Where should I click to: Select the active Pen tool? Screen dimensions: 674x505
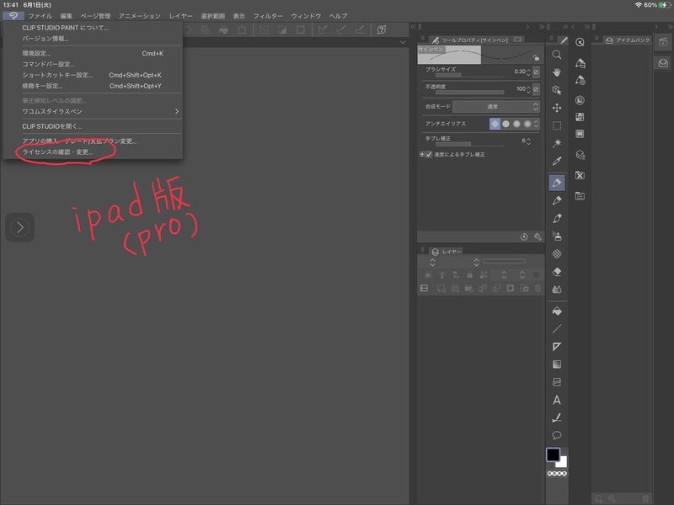click(x=557, y=183)
